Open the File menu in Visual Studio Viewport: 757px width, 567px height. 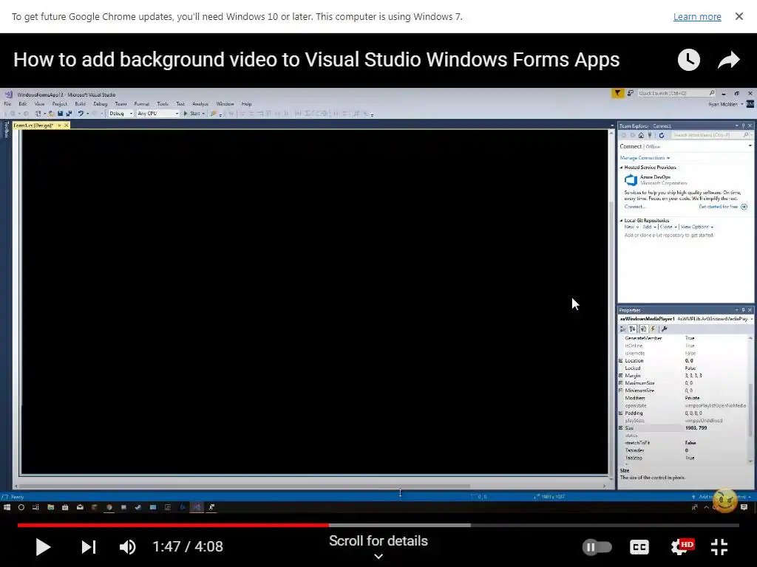(x=7, y=103)
